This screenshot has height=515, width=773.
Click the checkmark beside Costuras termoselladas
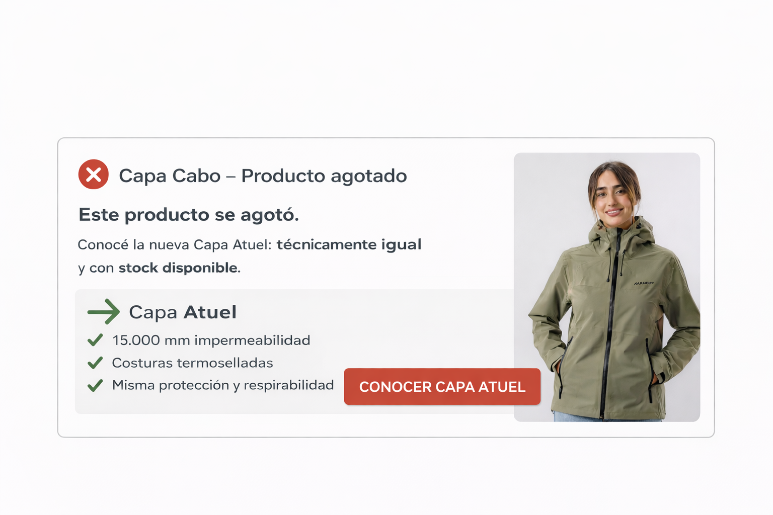95,363
